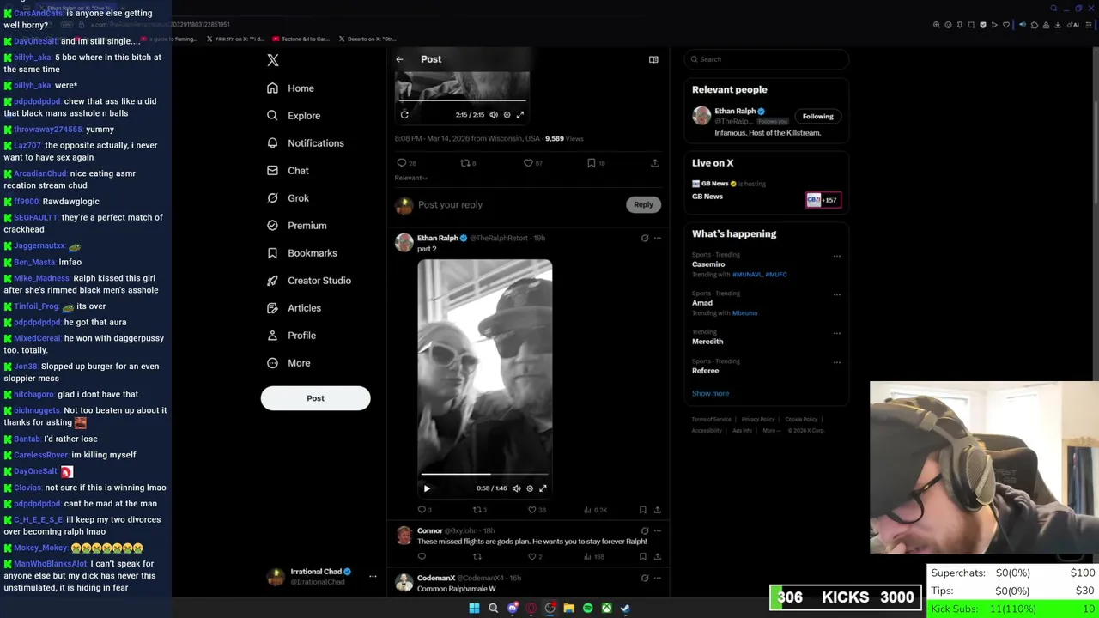The width and height of the screenshot is (1099, 618).
Task: Replay the finished 2:15 video
Action: click(404, 114)
